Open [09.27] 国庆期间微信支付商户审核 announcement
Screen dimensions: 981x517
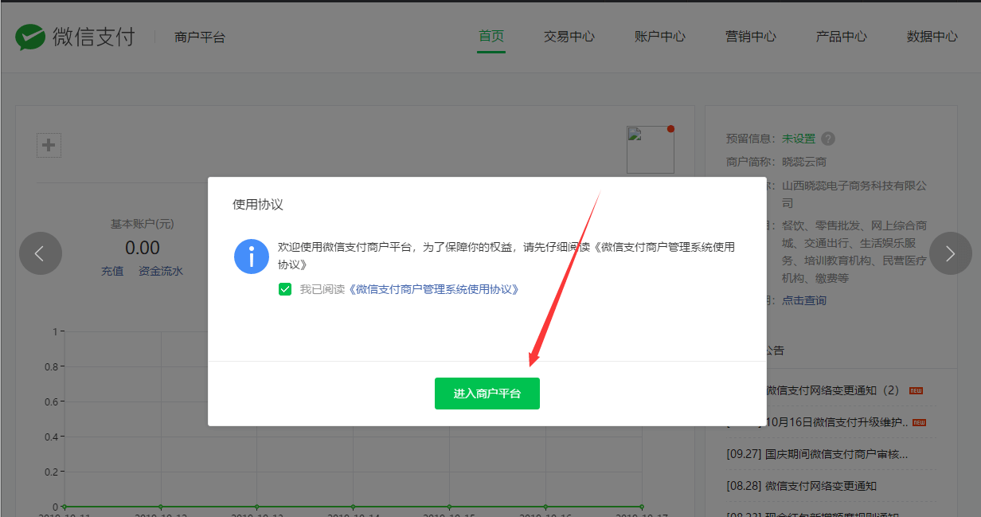pyautogui.click(x=817, y=454)
